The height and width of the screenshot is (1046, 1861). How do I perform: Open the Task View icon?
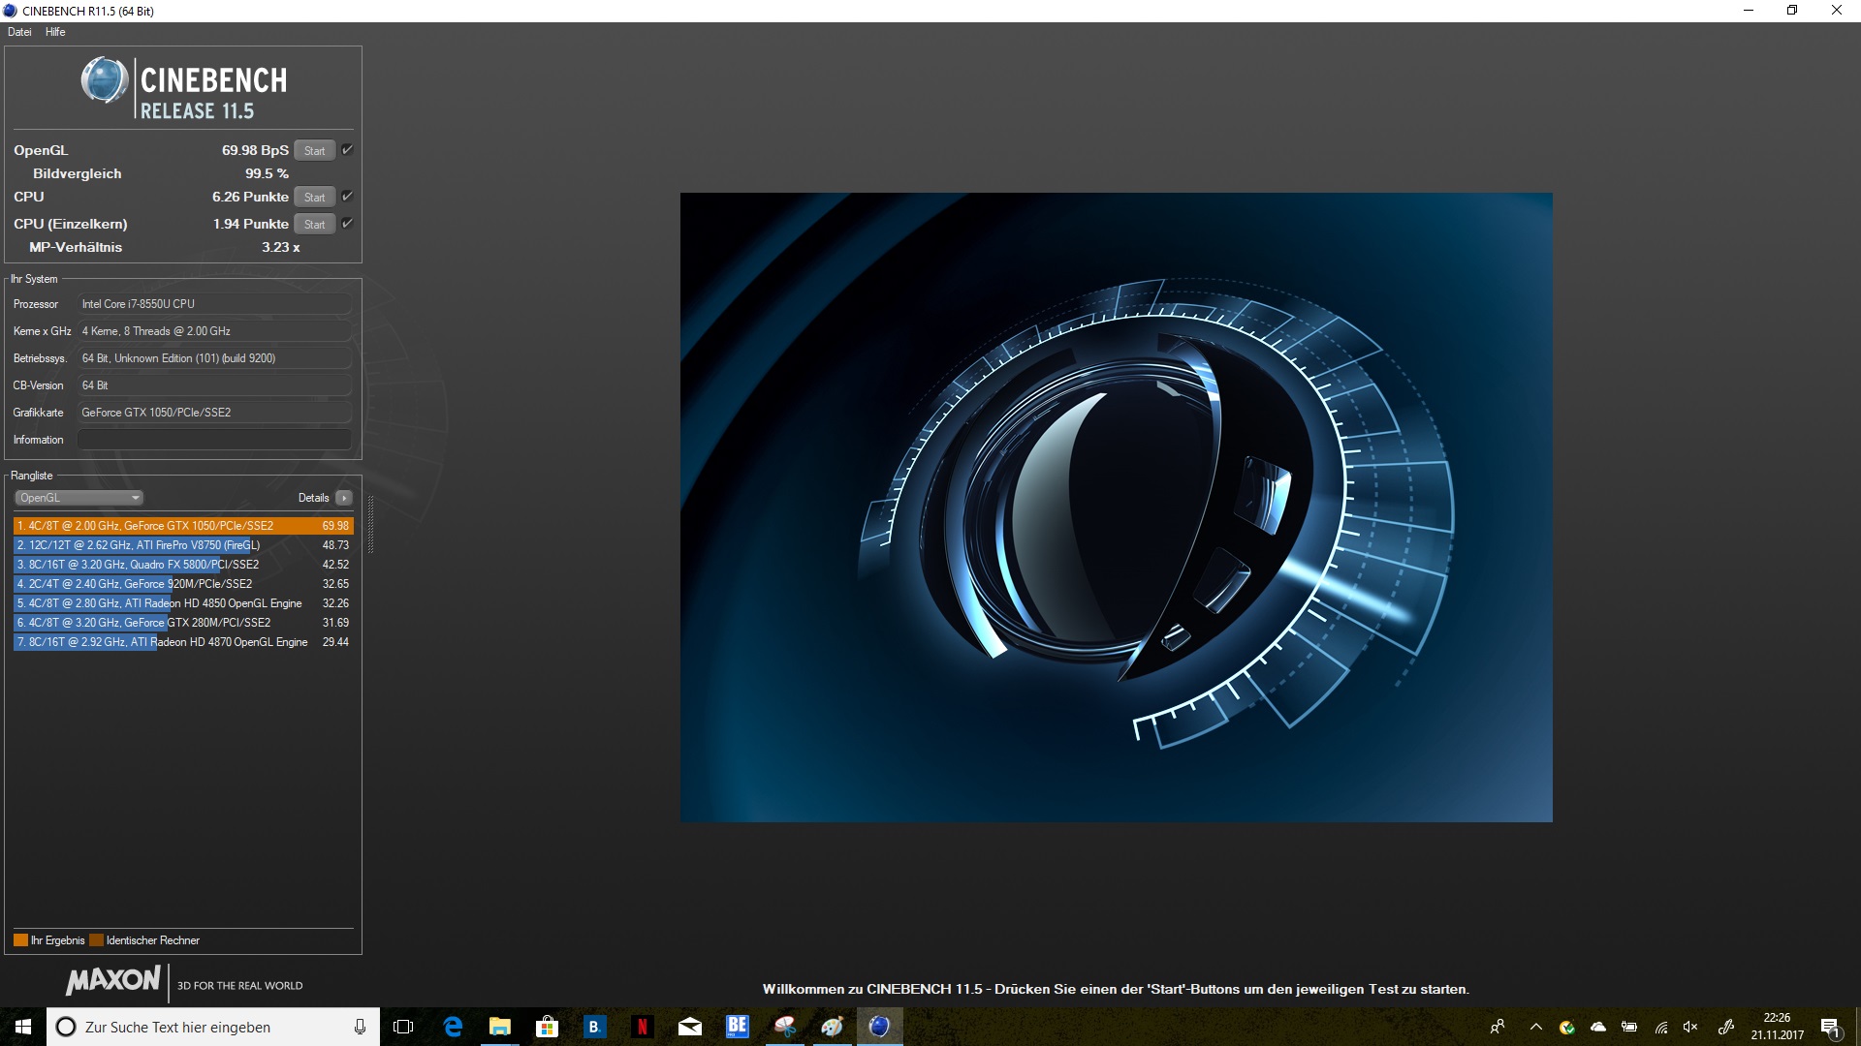point(404,1027)
